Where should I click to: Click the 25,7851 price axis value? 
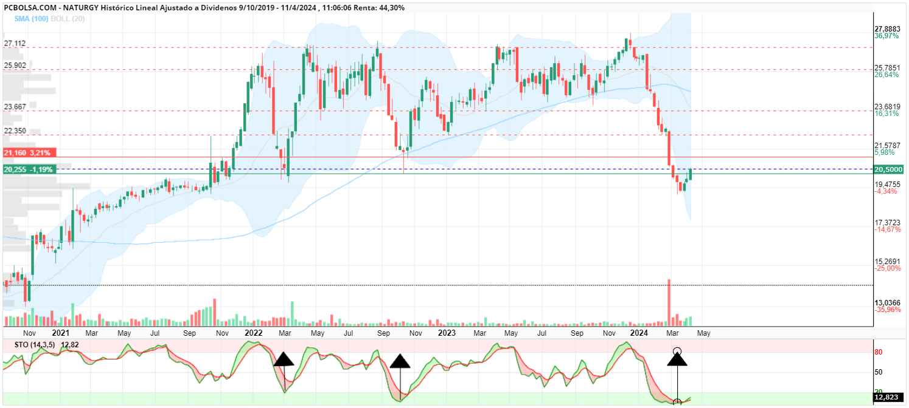(887, 67)
